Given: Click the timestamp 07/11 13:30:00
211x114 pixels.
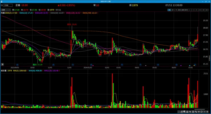Looking at the screenshot, I should (174, 5).
